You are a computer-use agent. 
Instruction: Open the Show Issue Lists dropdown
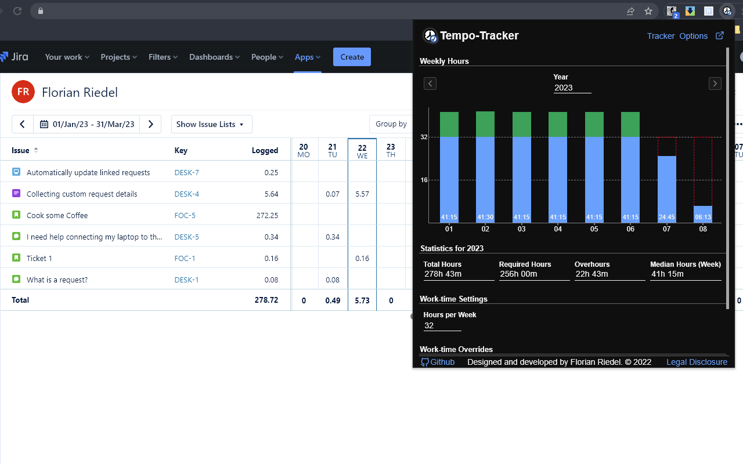pos(211,124)
